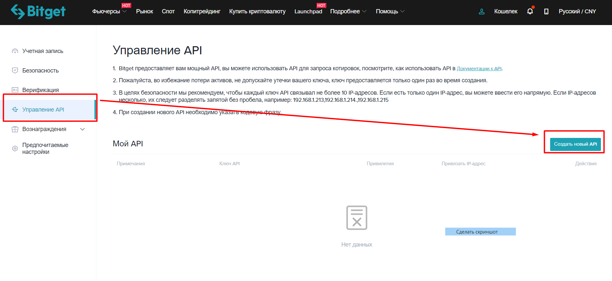612x281 pixels.
Task: Open the Помощь menu
Action: [x=387, y=11]
